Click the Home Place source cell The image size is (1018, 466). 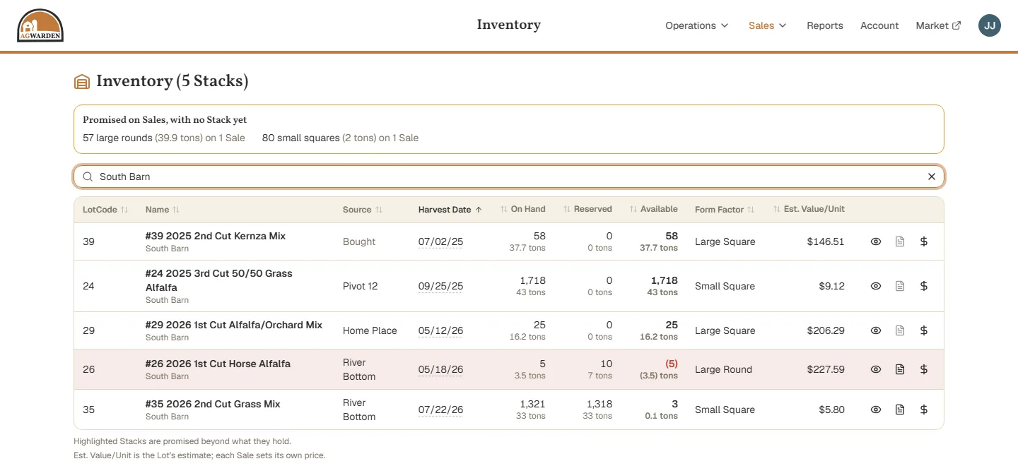(370, 330)
